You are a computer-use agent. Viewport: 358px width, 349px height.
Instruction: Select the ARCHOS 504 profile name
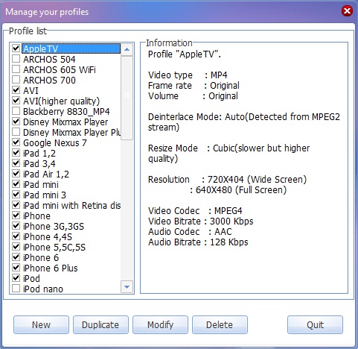click(49, 59)
